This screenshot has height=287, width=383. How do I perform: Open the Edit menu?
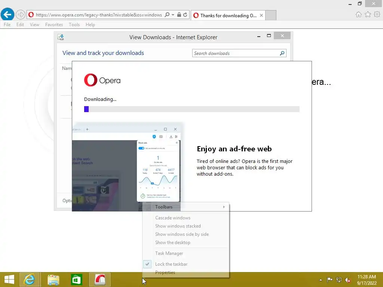pos(20,25)
